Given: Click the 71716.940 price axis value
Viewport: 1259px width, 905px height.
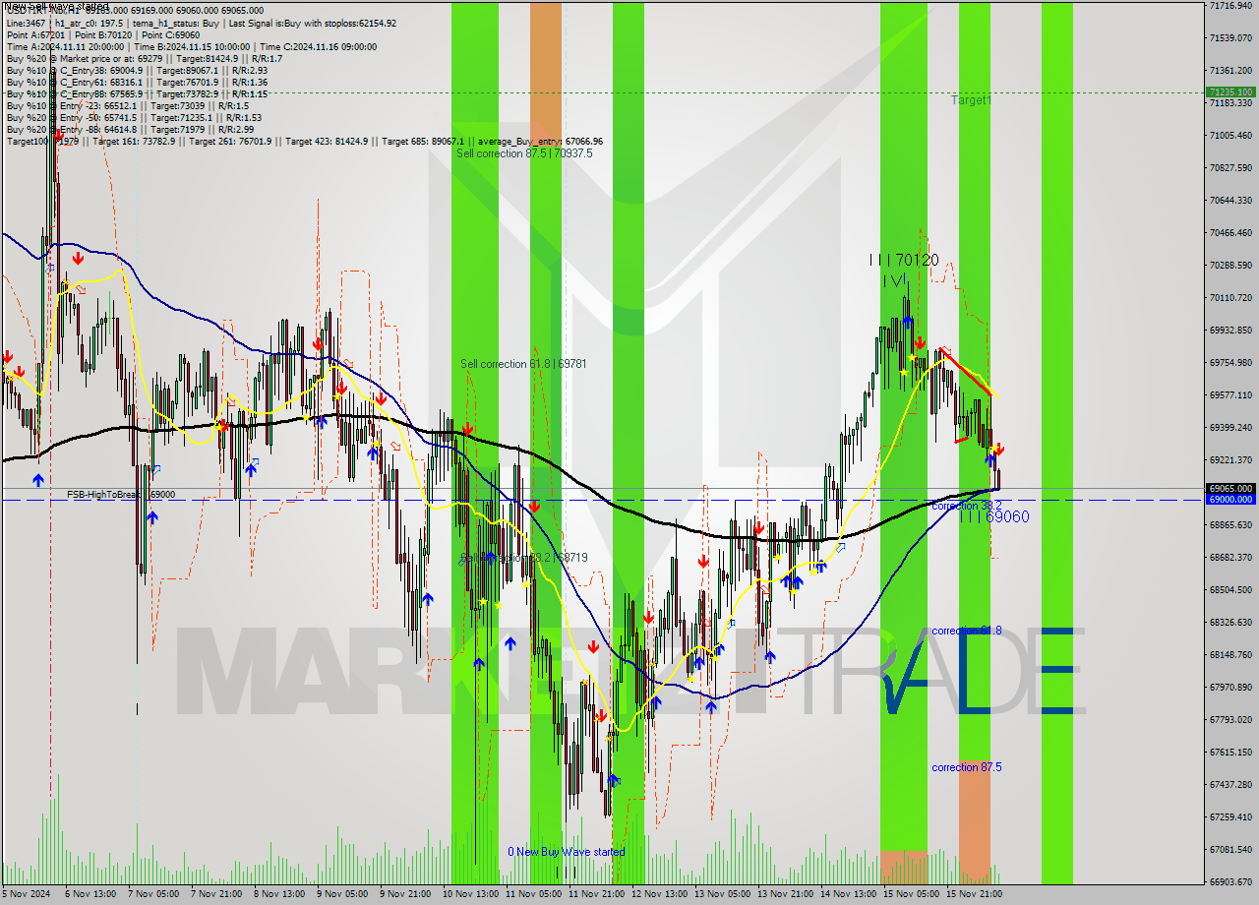Looking at the screenshot, I should [1230, 6].
